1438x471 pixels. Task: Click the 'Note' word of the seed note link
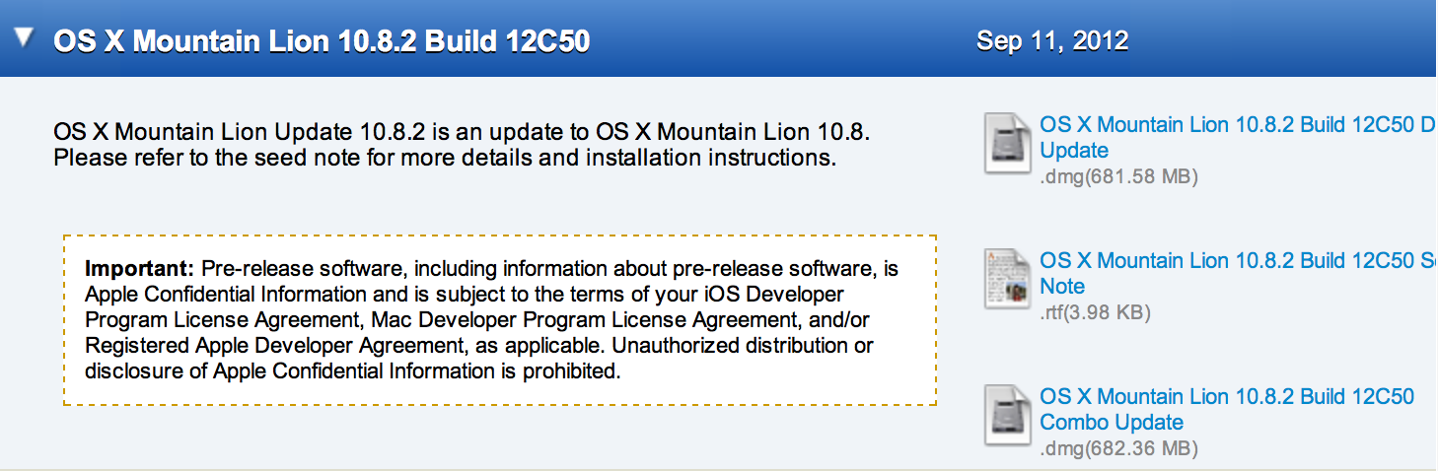tap(1062, 287)
